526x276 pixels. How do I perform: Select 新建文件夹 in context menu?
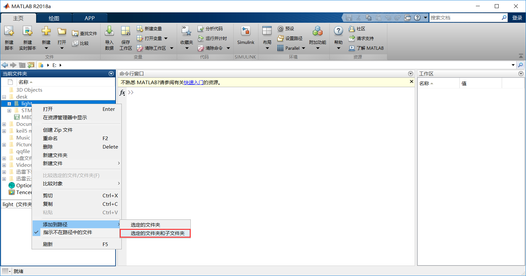click(x=76, y=155)
